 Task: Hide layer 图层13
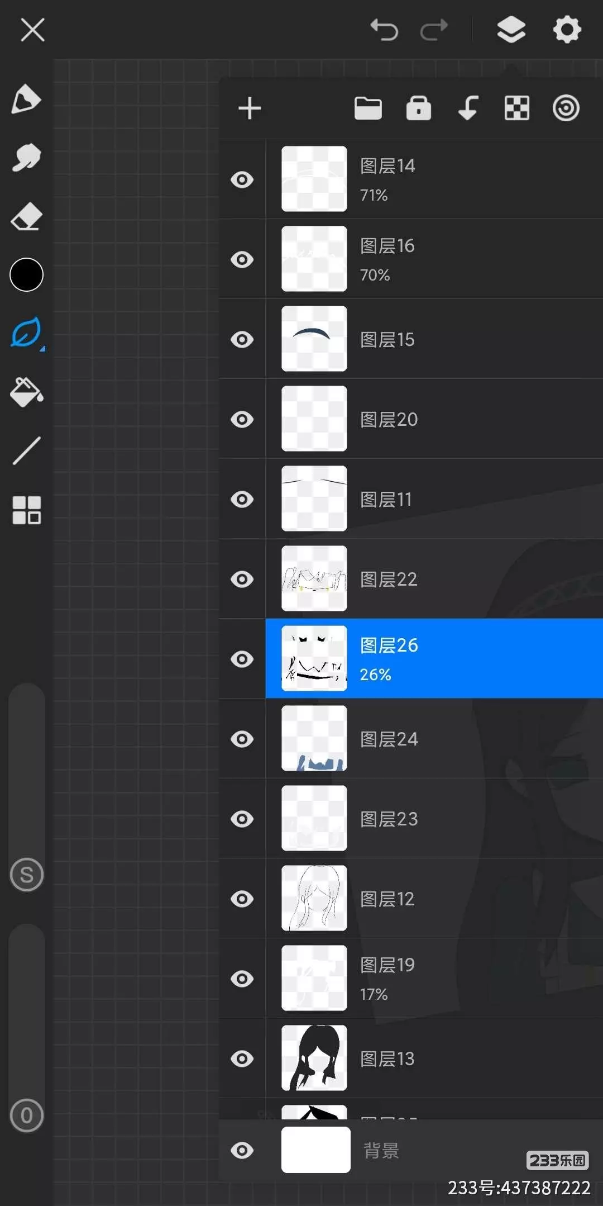click(242, 1059)
